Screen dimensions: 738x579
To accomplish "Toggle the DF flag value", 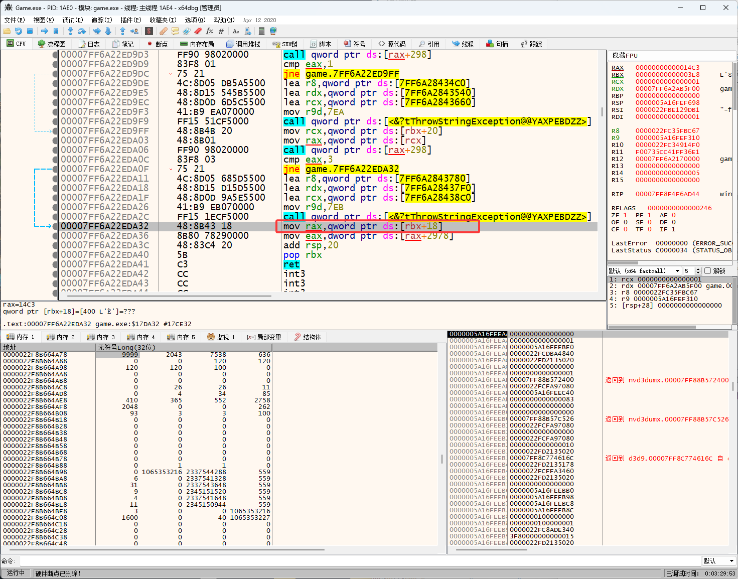I will pos(673,222).
